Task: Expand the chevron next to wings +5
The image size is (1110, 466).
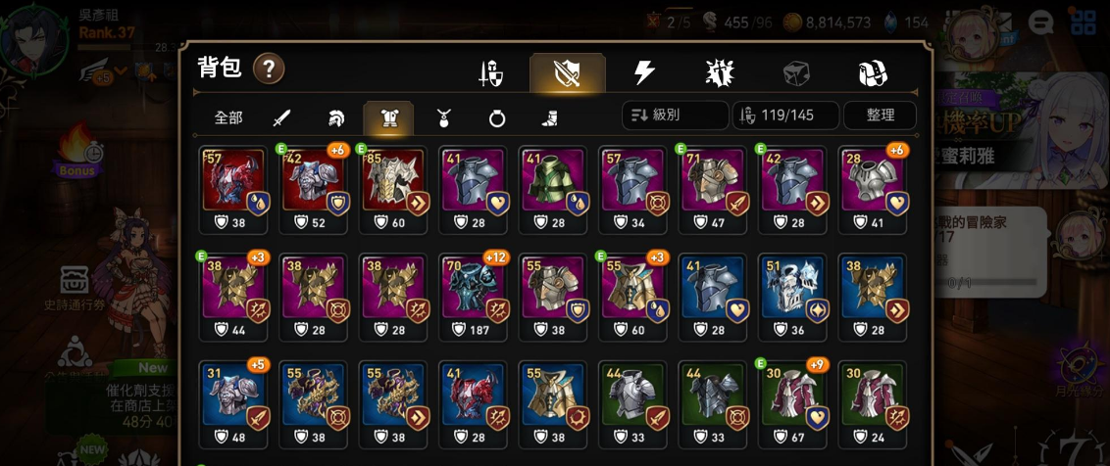Action: coord(121,70)
